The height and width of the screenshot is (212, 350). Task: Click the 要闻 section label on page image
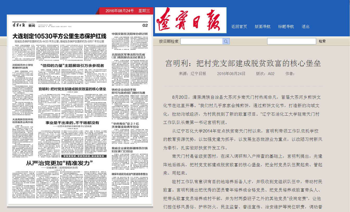[32, 25]
